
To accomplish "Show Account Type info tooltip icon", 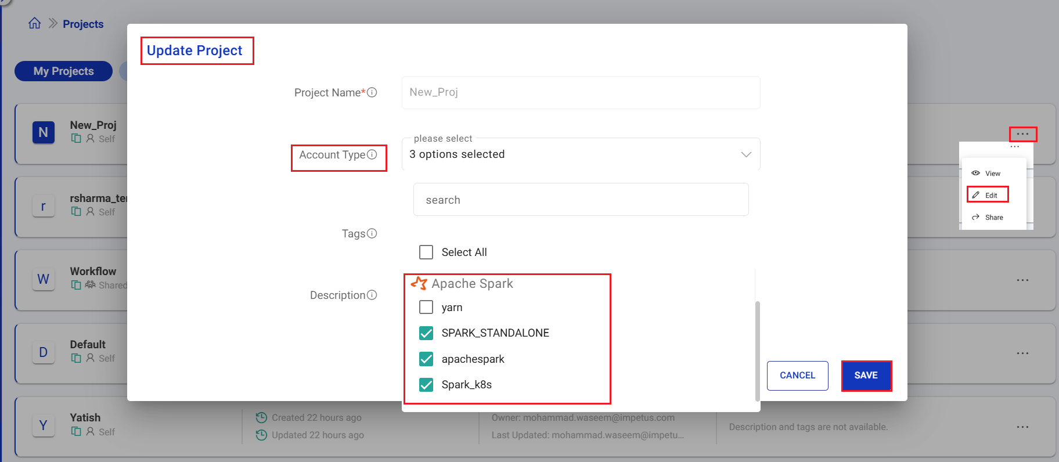I will (x=372, y=154).
